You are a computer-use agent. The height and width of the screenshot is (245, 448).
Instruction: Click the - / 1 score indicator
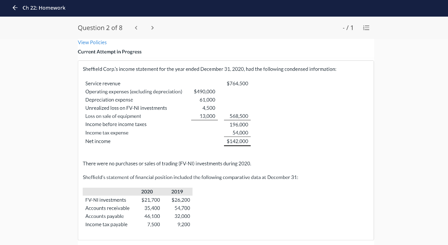click(348, 28)
